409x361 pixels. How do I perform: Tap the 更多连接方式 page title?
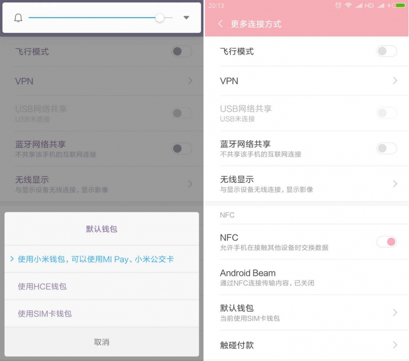point(256,24)
